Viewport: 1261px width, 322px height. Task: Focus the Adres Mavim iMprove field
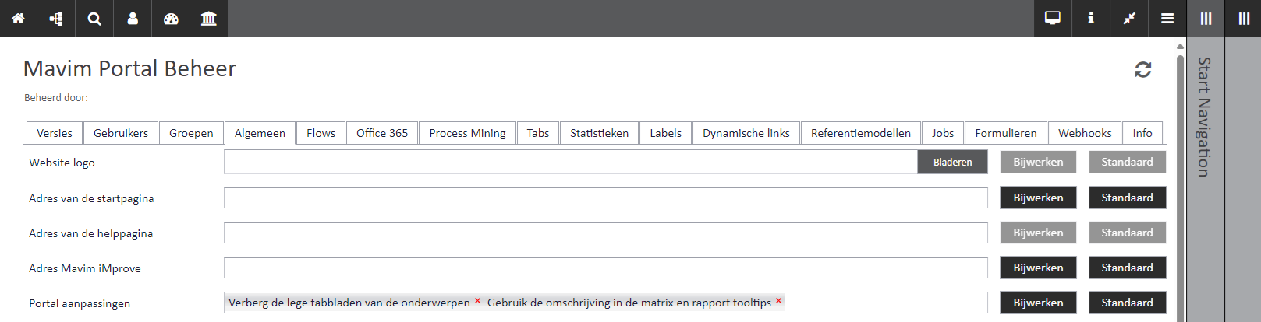(x=606, y=268)
